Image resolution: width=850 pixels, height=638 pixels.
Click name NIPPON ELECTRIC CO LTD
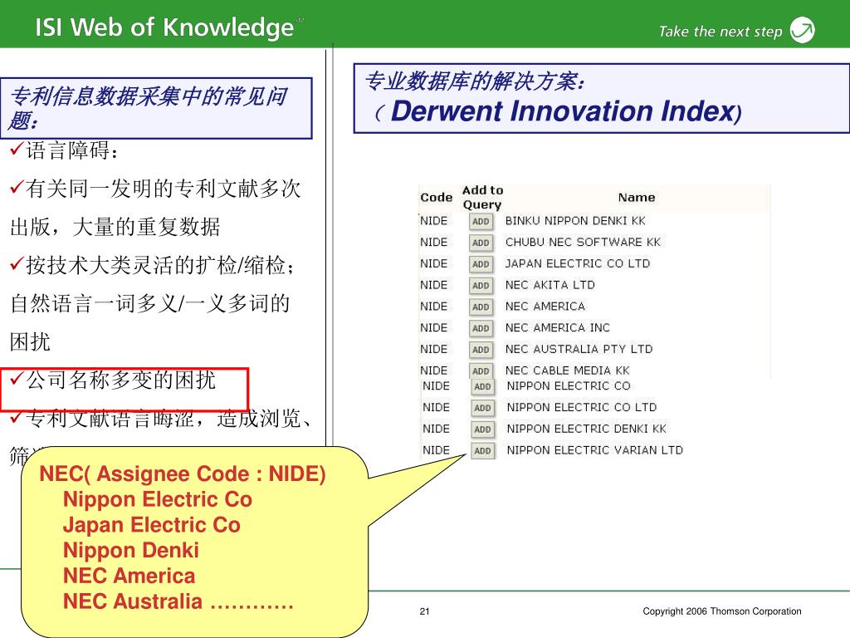pyautogui.click(x=582, y=407)
